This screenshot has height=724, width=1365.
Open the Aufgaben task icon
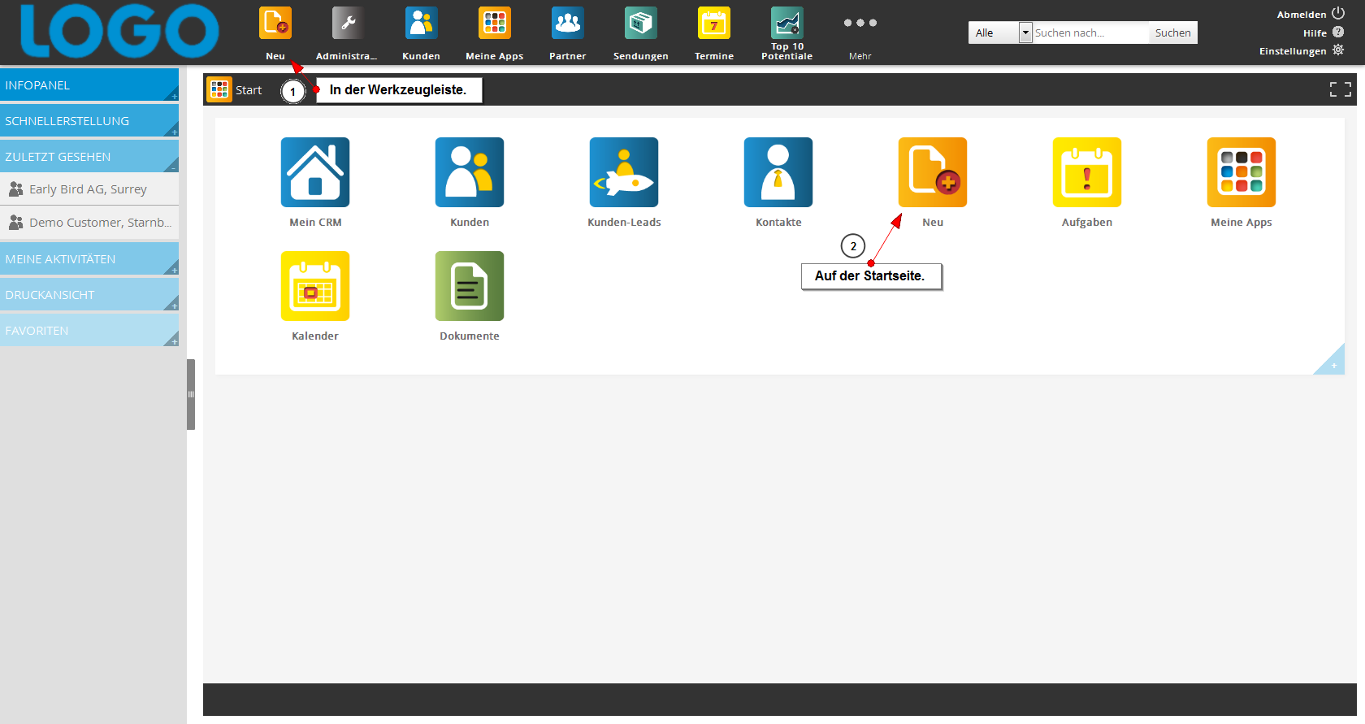[1087, 172]
